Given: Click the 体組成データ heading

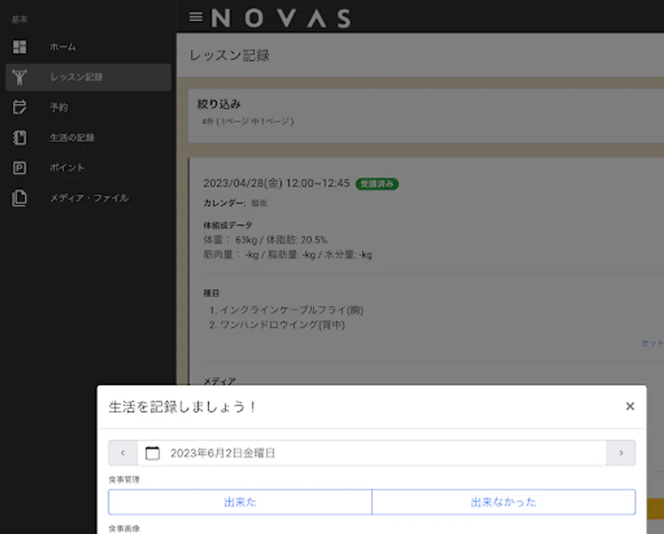Looking at the screenshot, I should coord(228,225).
